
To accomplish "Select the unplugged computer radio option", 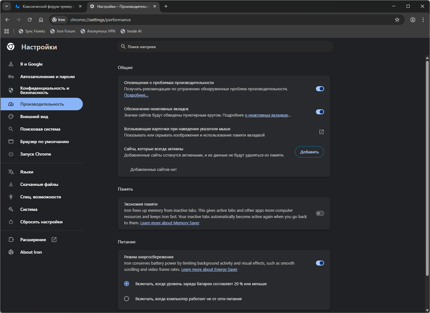I will pos(127,299).
